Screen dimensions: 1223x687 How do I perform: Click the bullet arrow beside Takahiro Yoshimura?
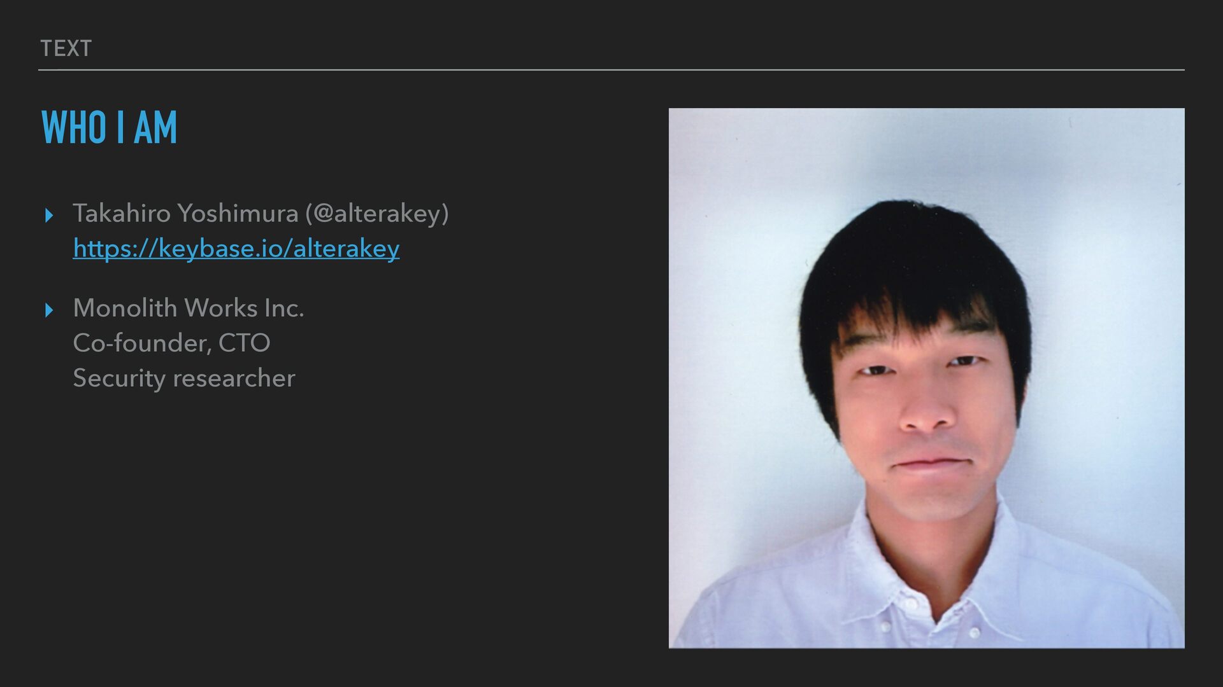(49, 216)
